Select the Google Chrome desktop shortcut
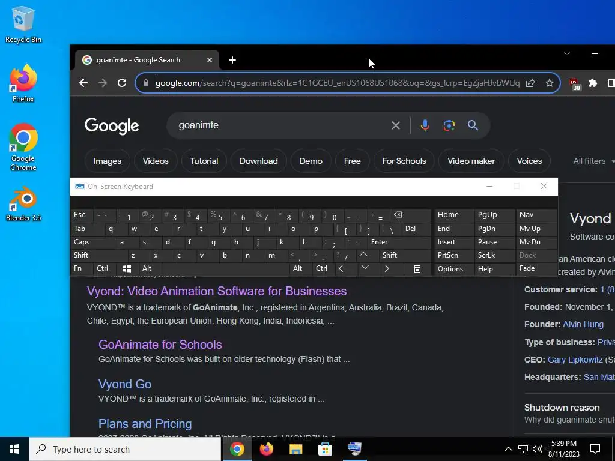This screenshot has width=615, height=461. [23, 147]
